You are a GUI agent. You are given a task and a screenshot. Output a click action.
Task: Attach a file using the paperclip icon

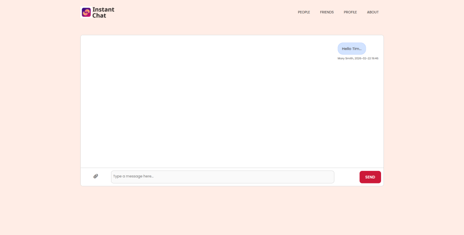point(96,176)
